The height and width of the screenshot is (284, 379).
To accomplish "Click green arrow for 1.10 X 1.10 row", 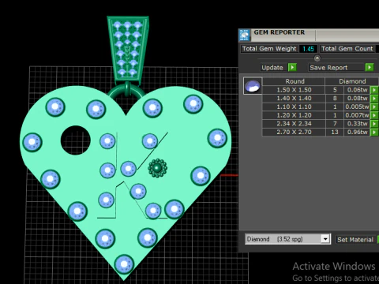I will click(x=374, y=106).
